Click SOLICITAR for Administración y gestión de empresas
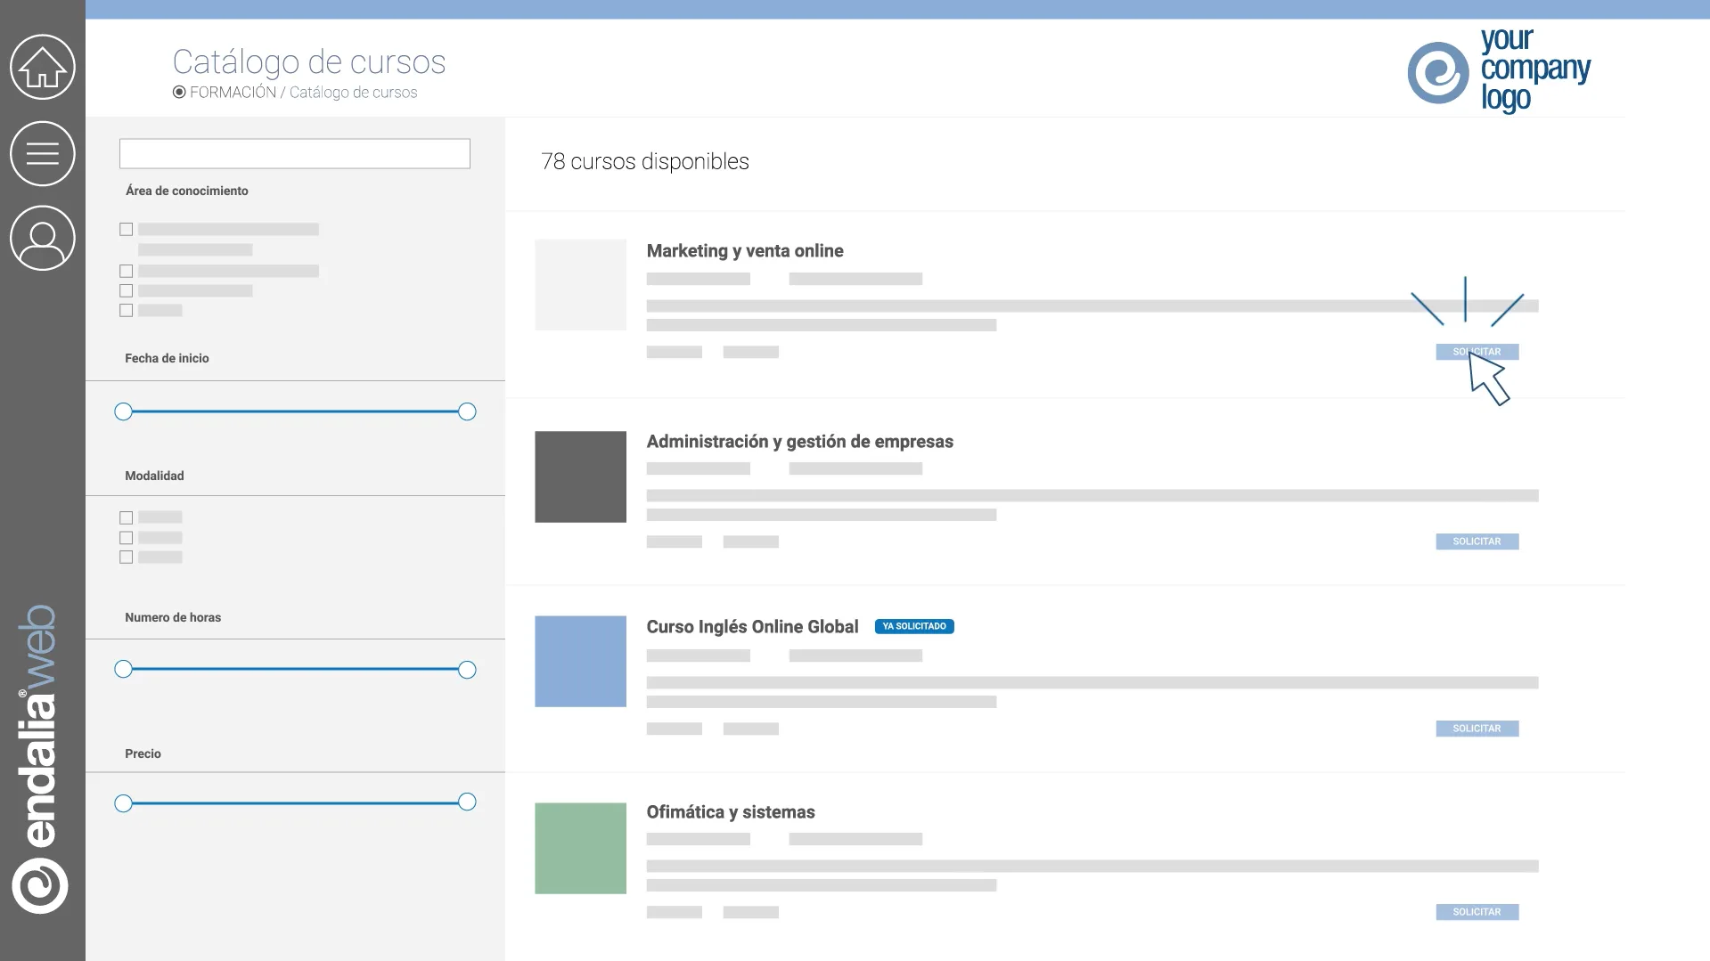Screen dimensions: 1710x961 (x=1477, y=542)
